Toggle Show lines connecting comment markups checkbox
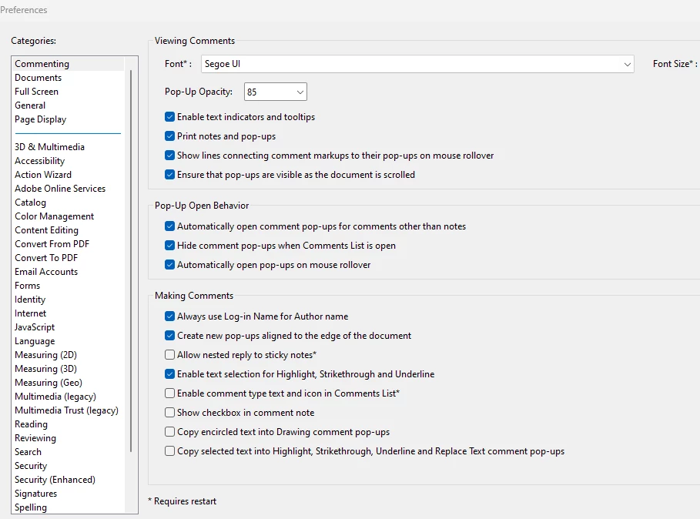 (x=169, y=156)
